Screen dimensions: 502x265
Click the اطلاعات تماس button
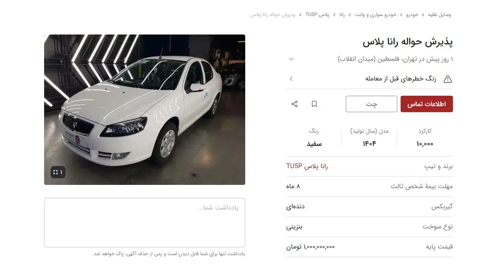(427, 104)
